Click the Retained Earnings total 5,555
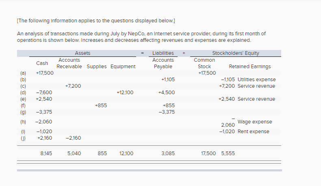 [228, 153]
